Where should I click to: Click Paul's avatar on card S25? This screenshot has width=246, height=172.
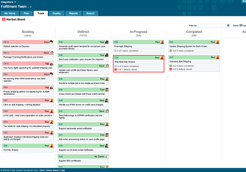162,58
